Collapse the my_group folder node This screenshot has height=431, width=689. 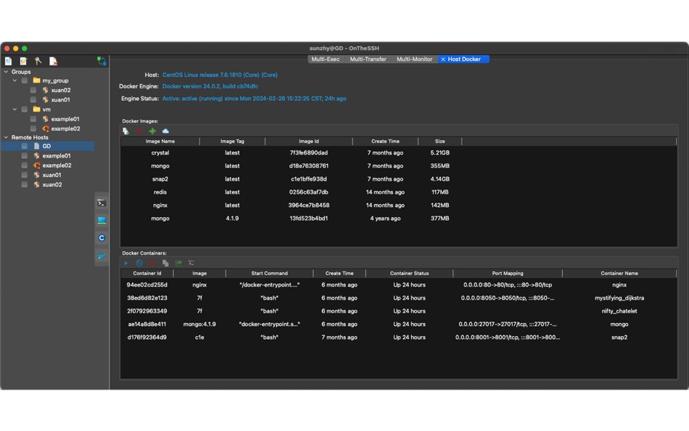pos(15,81)
